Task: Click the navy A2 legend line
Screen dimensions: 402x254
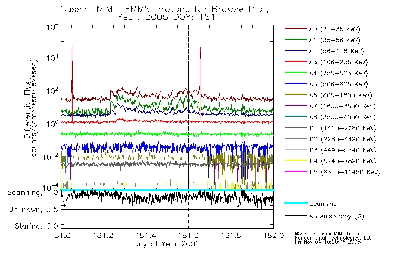Action: click(x=296, y=50)
